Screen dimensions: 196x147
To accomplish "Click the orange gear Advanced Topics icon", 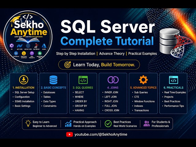I will (143, 80).
